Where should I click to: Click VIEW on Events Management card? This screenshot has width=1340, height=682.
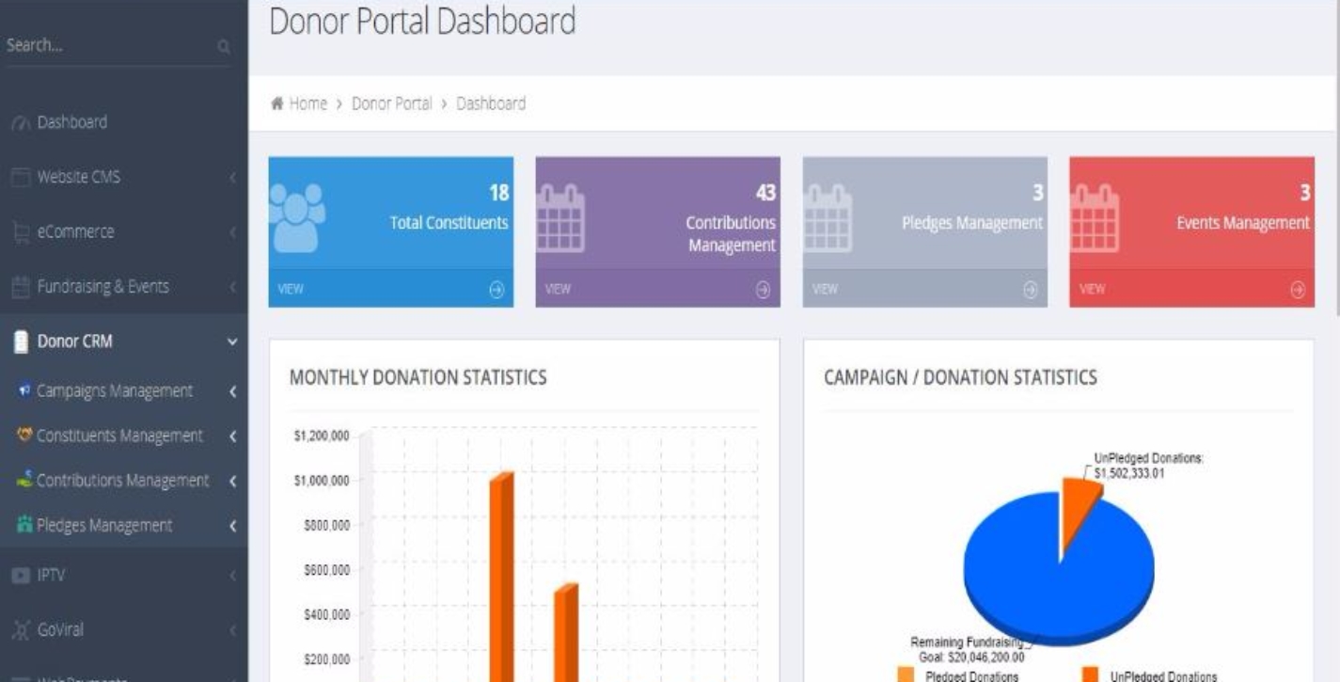point(1092,290)
